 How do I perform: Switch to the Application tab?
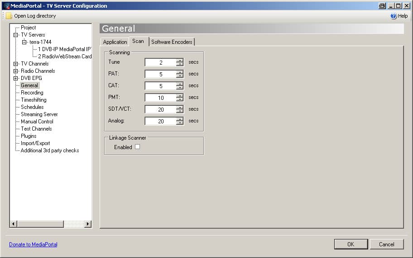115,42
